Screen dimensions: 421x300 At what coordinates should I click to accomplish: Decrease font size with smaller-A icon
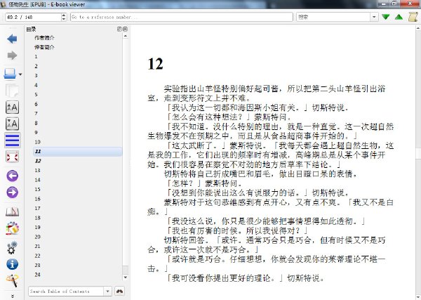[x=12, y=124]
